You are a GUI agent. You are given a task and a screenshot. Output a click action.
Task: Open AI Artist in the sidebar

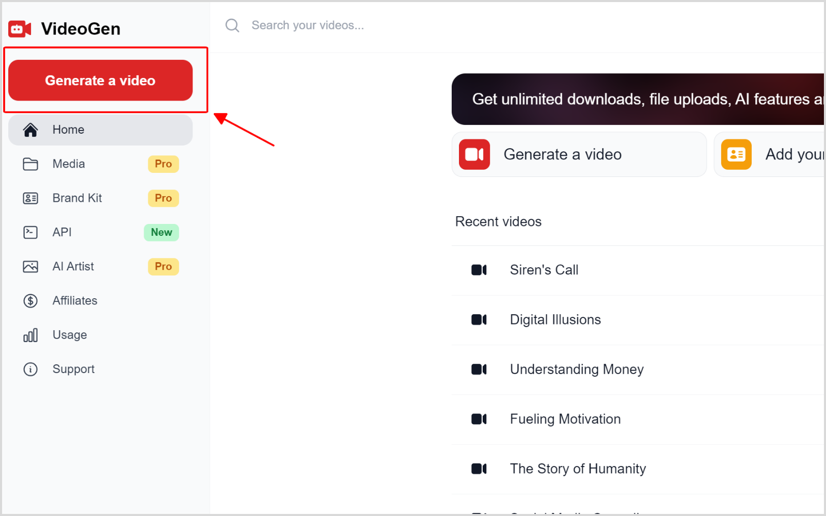[x=101, y=267]
